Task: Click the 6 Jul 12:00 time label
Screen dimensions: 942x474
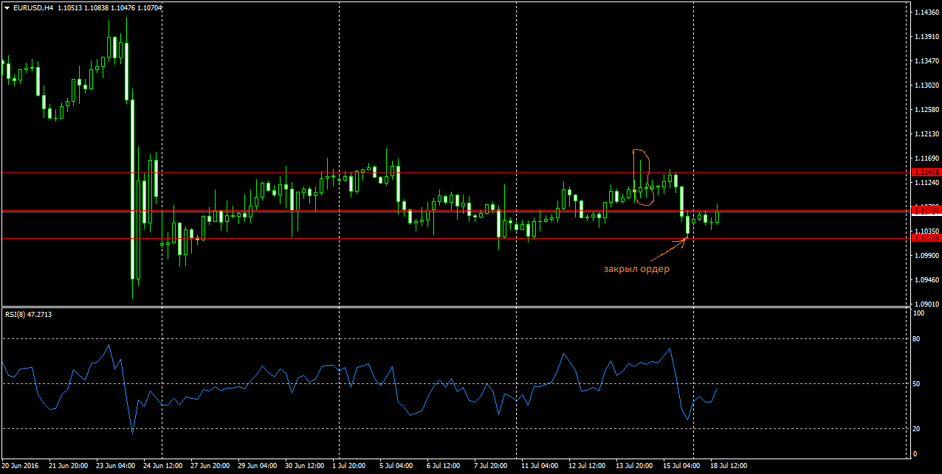Action: [x=445, y=466]
